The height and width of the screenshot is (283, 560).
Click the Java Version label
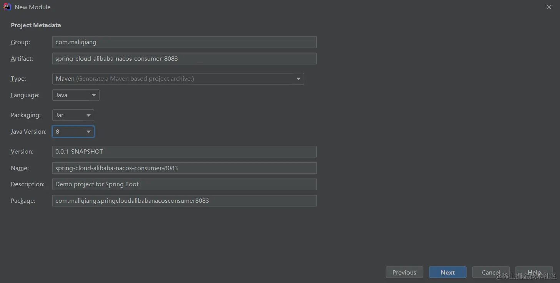click(28, 131)
